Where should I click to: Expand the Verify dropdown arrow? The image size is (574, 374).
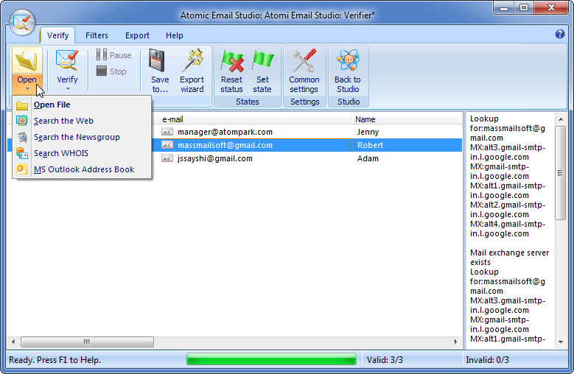[68, 89]
